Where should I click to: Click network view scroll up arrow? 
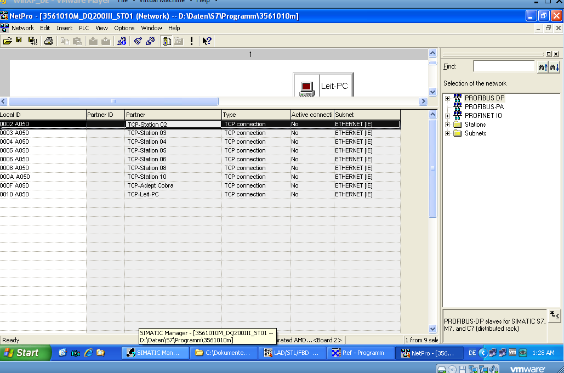coord(432,53)
